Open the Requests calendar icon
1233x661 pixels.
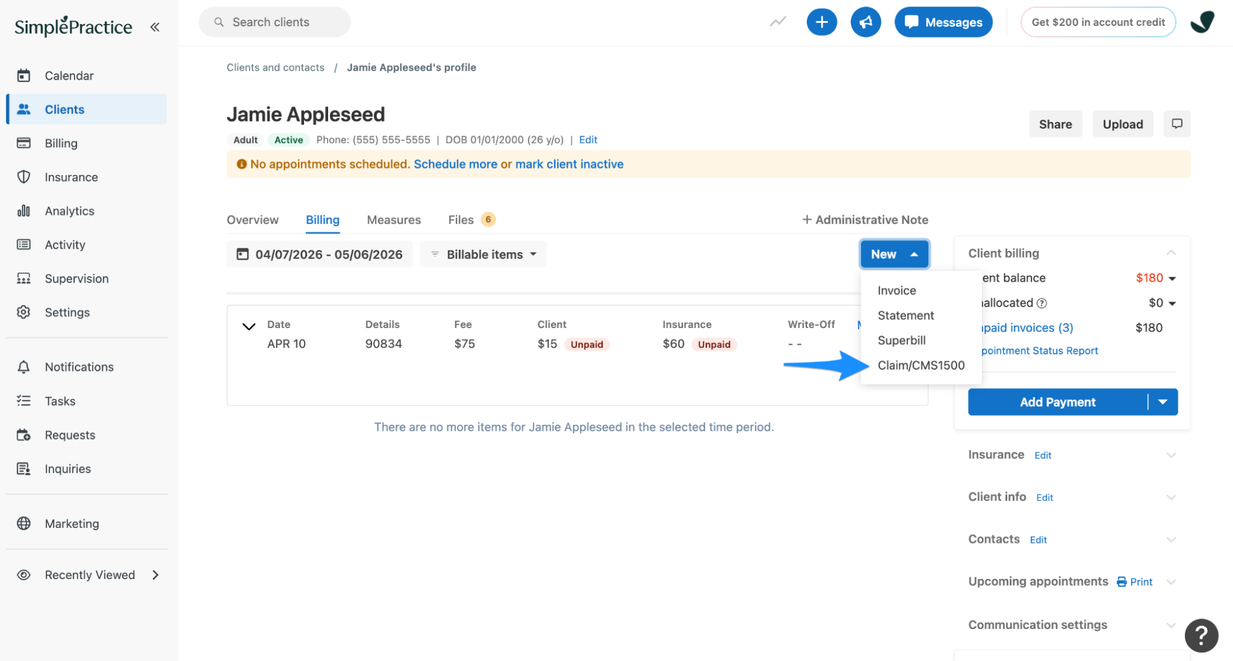[23, 435]
